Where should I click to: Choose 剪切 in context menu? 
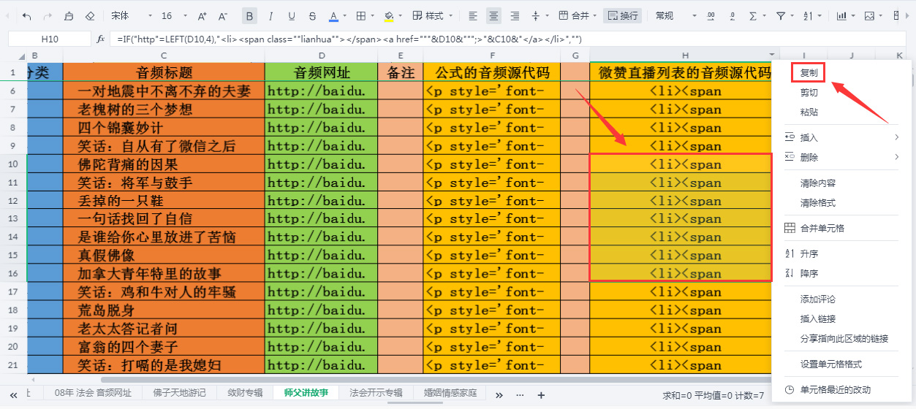click(x=809, y=93)
